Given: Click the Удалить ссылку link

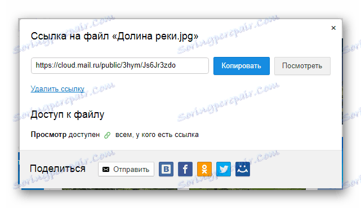Looking at the screenshot, I should pyautogui.click(x=57, y=88).
